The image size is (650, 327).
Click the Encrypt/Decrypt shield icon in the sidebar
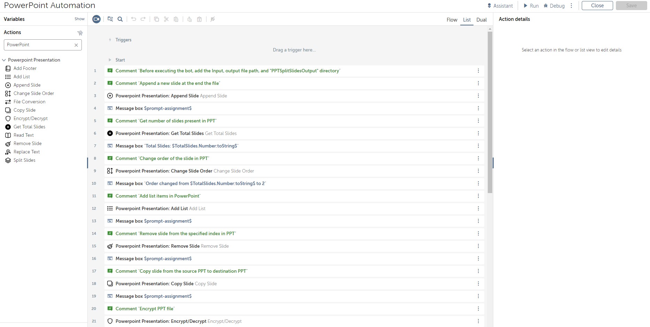(8, 119)
